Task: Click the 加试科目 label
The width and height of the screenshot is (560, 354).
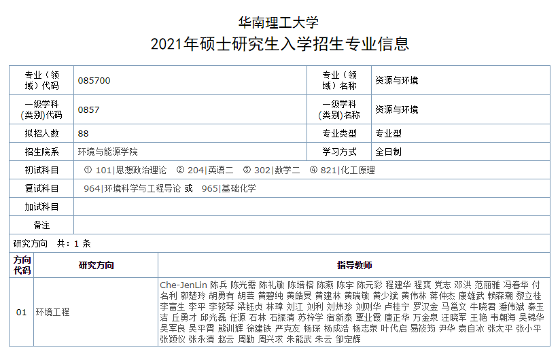Action: coord(41,207)
